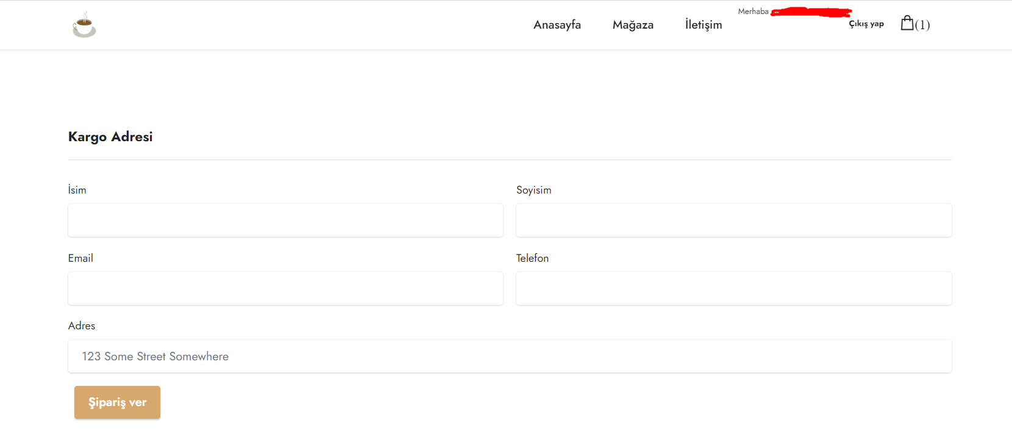Focus the Email field
Image resolution: width=1012 pixels, height=448 pixels.
coord(285,289)
